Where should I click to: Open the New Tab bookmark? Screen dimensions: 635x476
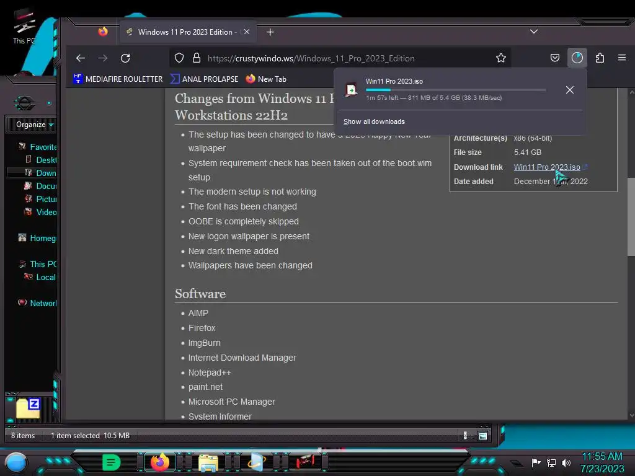(266, 79)
